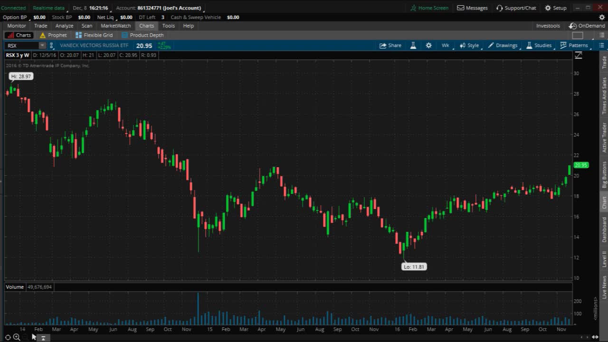Select the Product Depth sub-tab
The height and width of the screenshot is (342, 608).
pos(142,35)
